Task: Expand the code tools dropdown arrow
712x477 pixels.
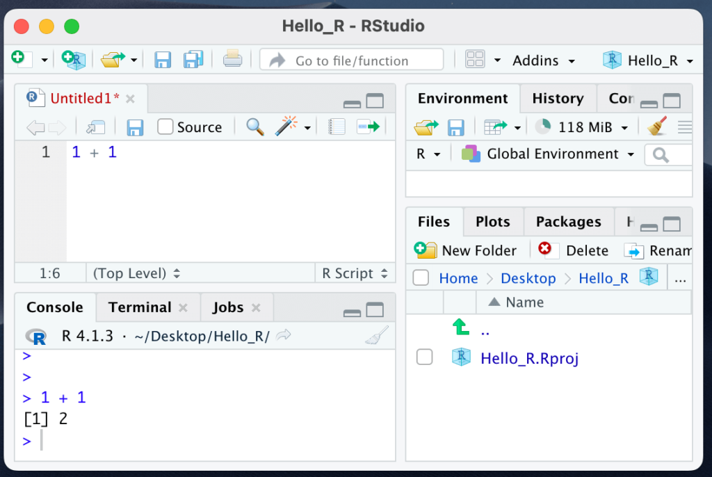Action: tap(307, 128)
